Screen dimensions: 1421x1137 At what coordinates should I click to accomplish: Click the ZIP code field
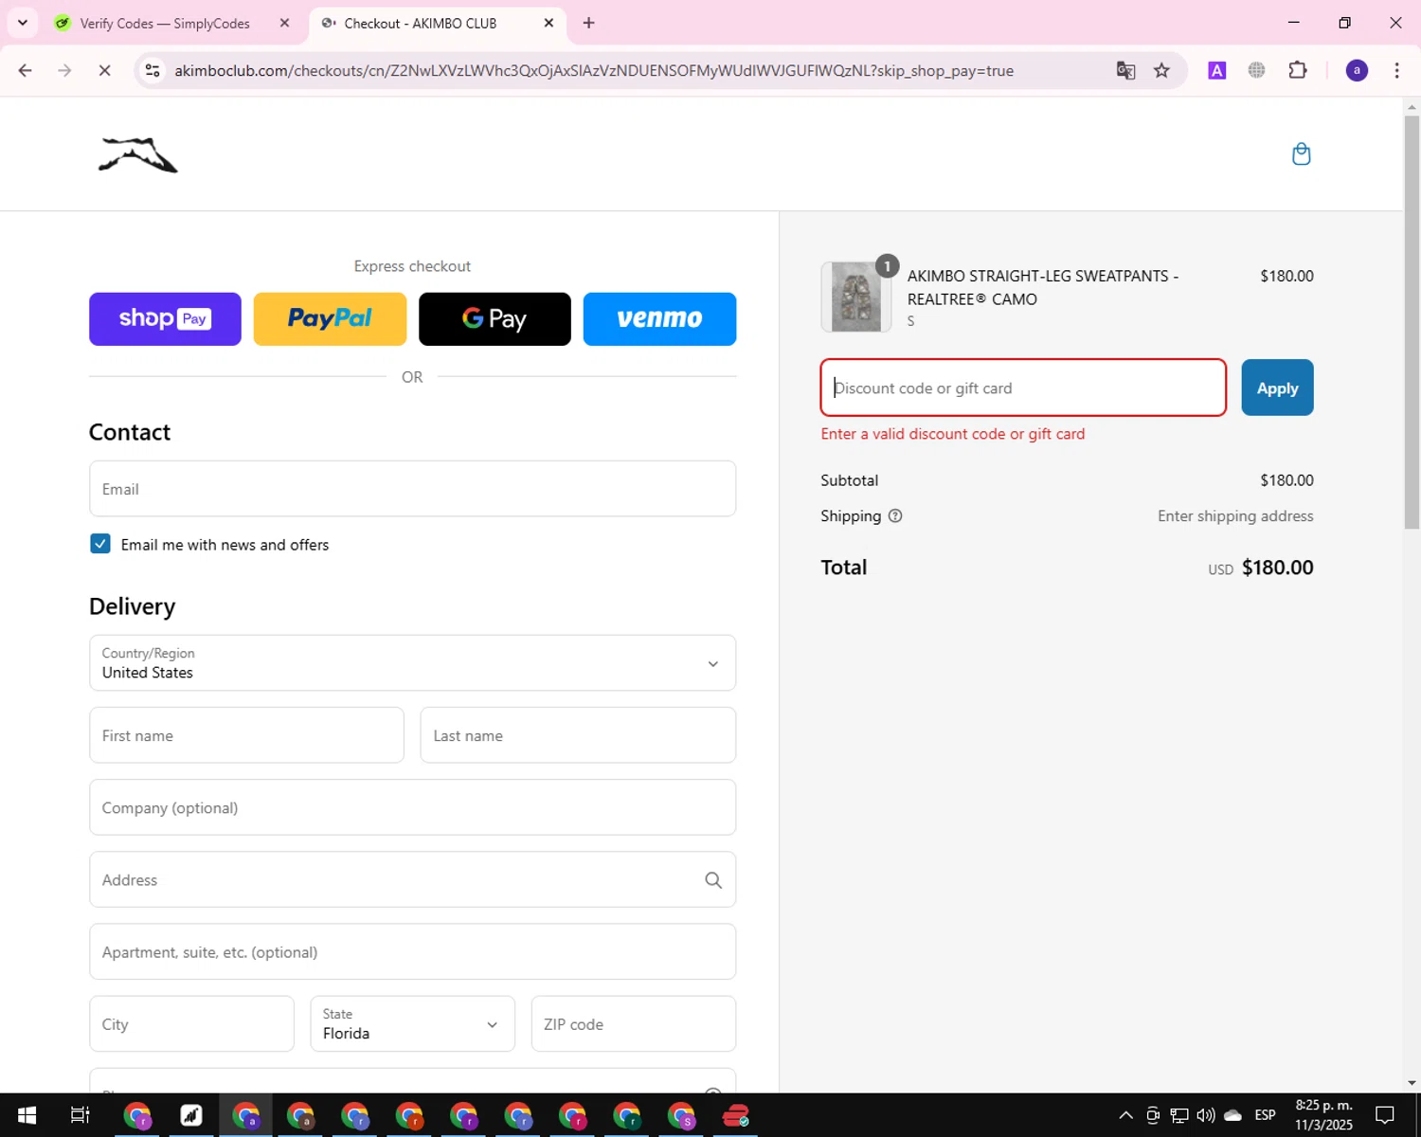(633, 1024)
